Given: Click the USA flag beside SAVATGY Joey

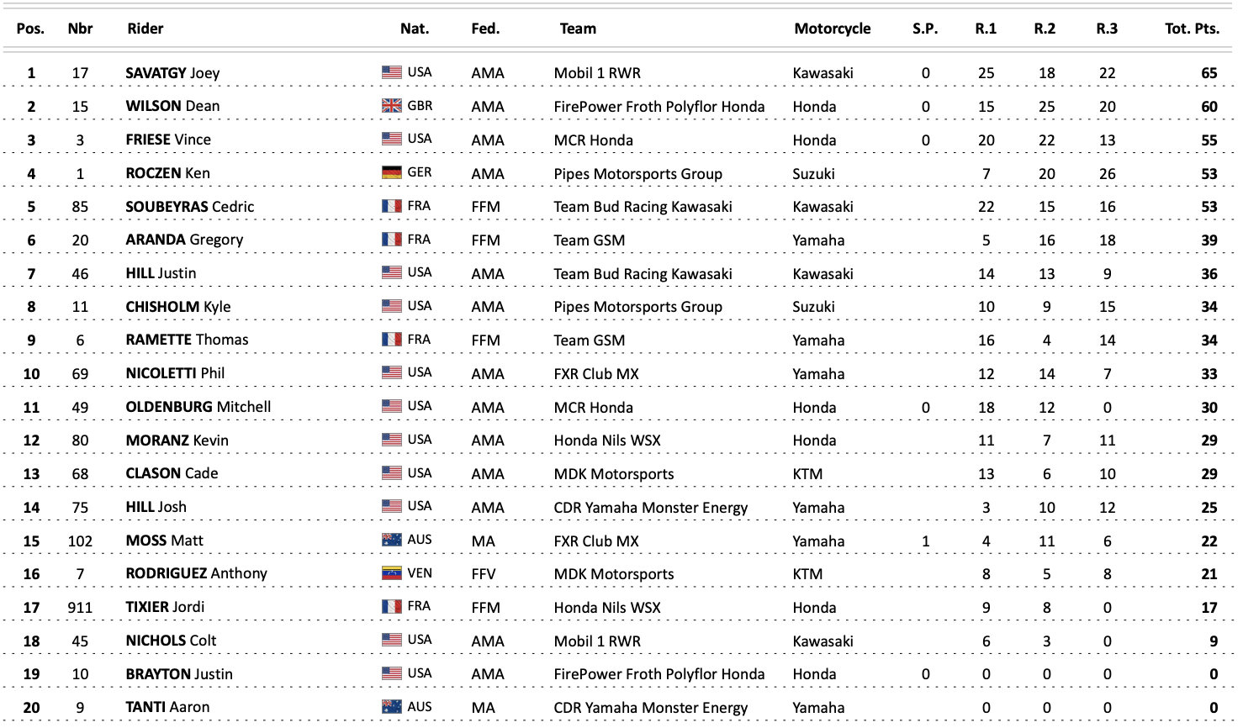Looking at the screenshot, I should [391, 72].
